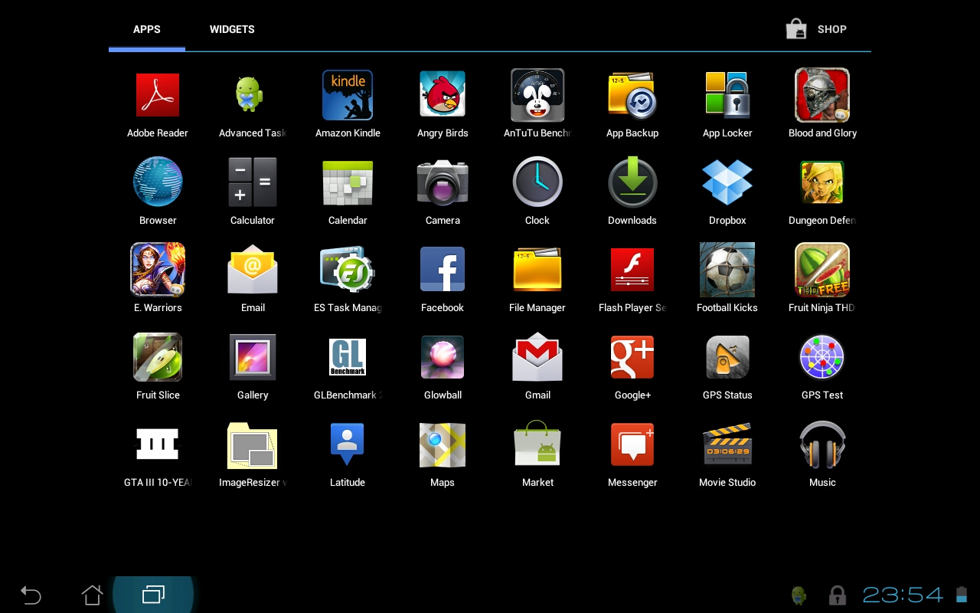Open the Gallery app
The width and height of the screenshot is (980, 613).
click(253, 357)
